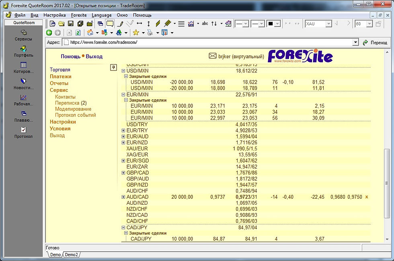Open the address bar dropdown arrow
This screenshot has height=261, width=394.
tap(355, 42)
